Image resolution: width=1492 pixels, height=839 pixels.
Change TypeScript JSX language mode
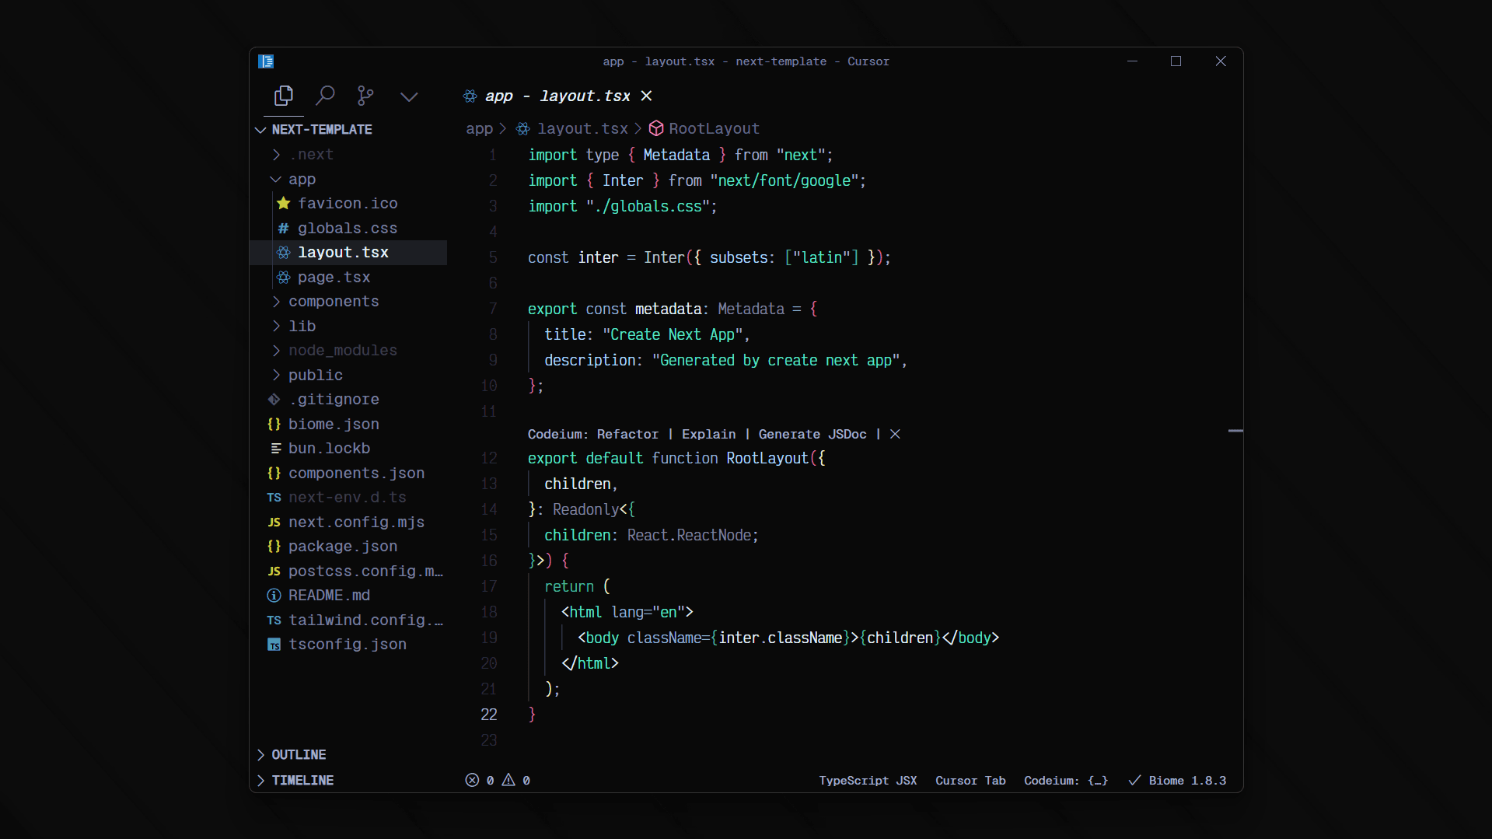[868, 781]
